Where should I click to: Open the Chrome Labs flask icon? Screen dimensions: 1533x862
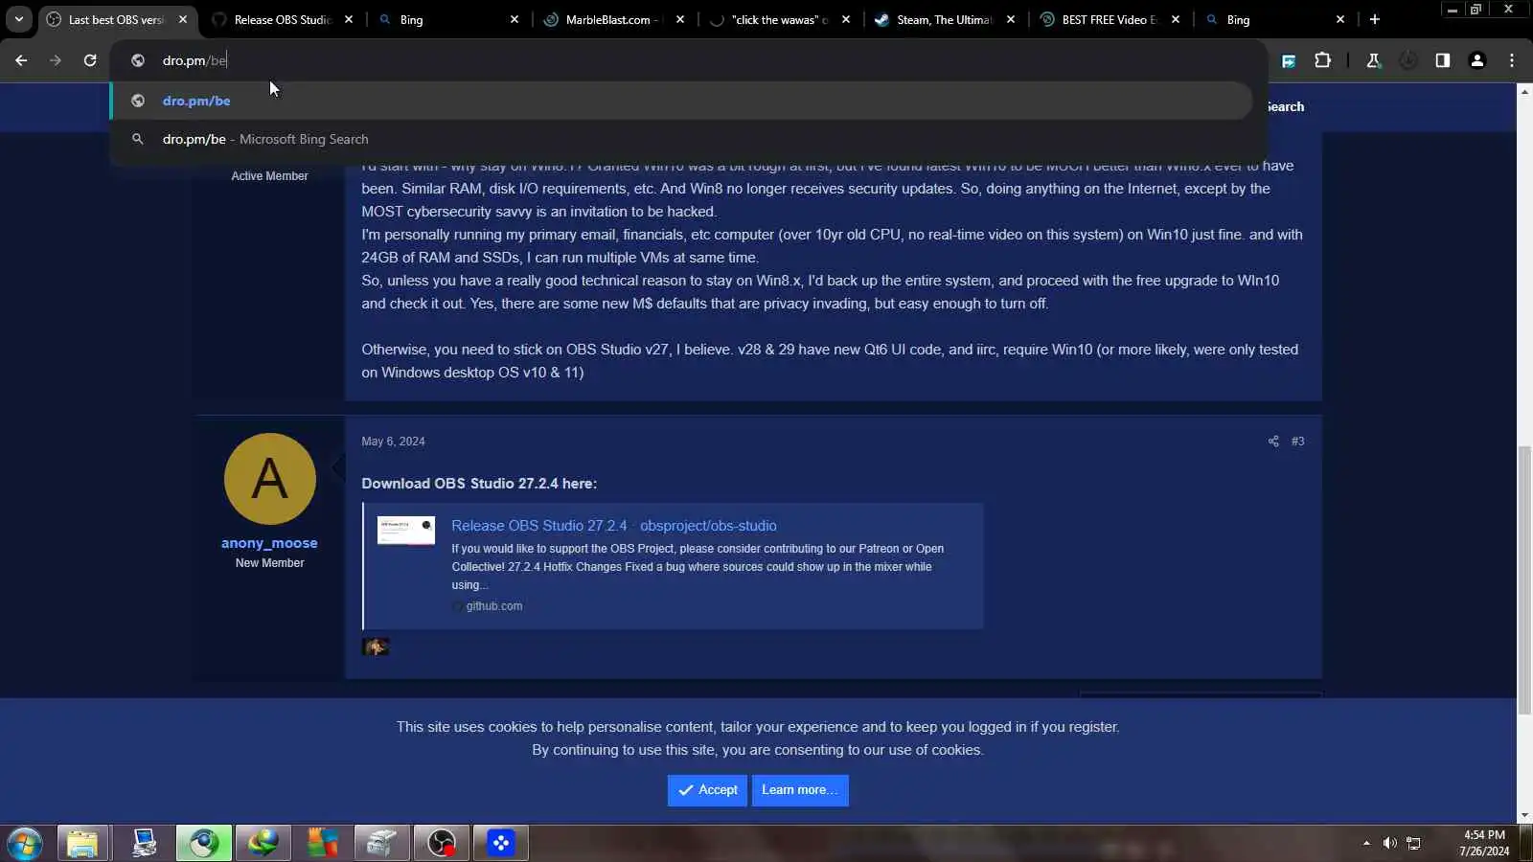(1373, 60)
